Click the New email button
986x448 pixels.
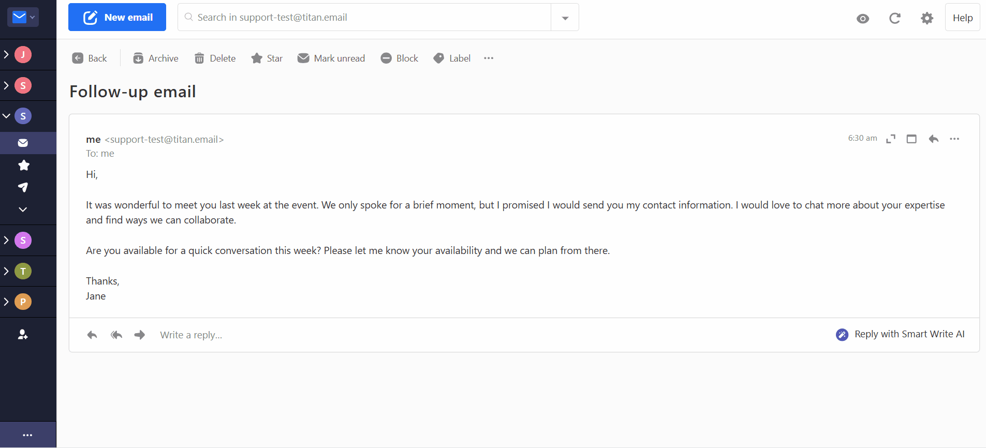117,17
